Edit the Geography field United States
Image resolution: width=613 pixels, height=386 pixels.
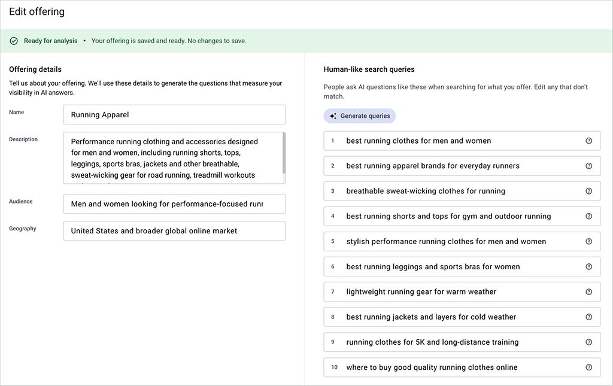[174, 231]
